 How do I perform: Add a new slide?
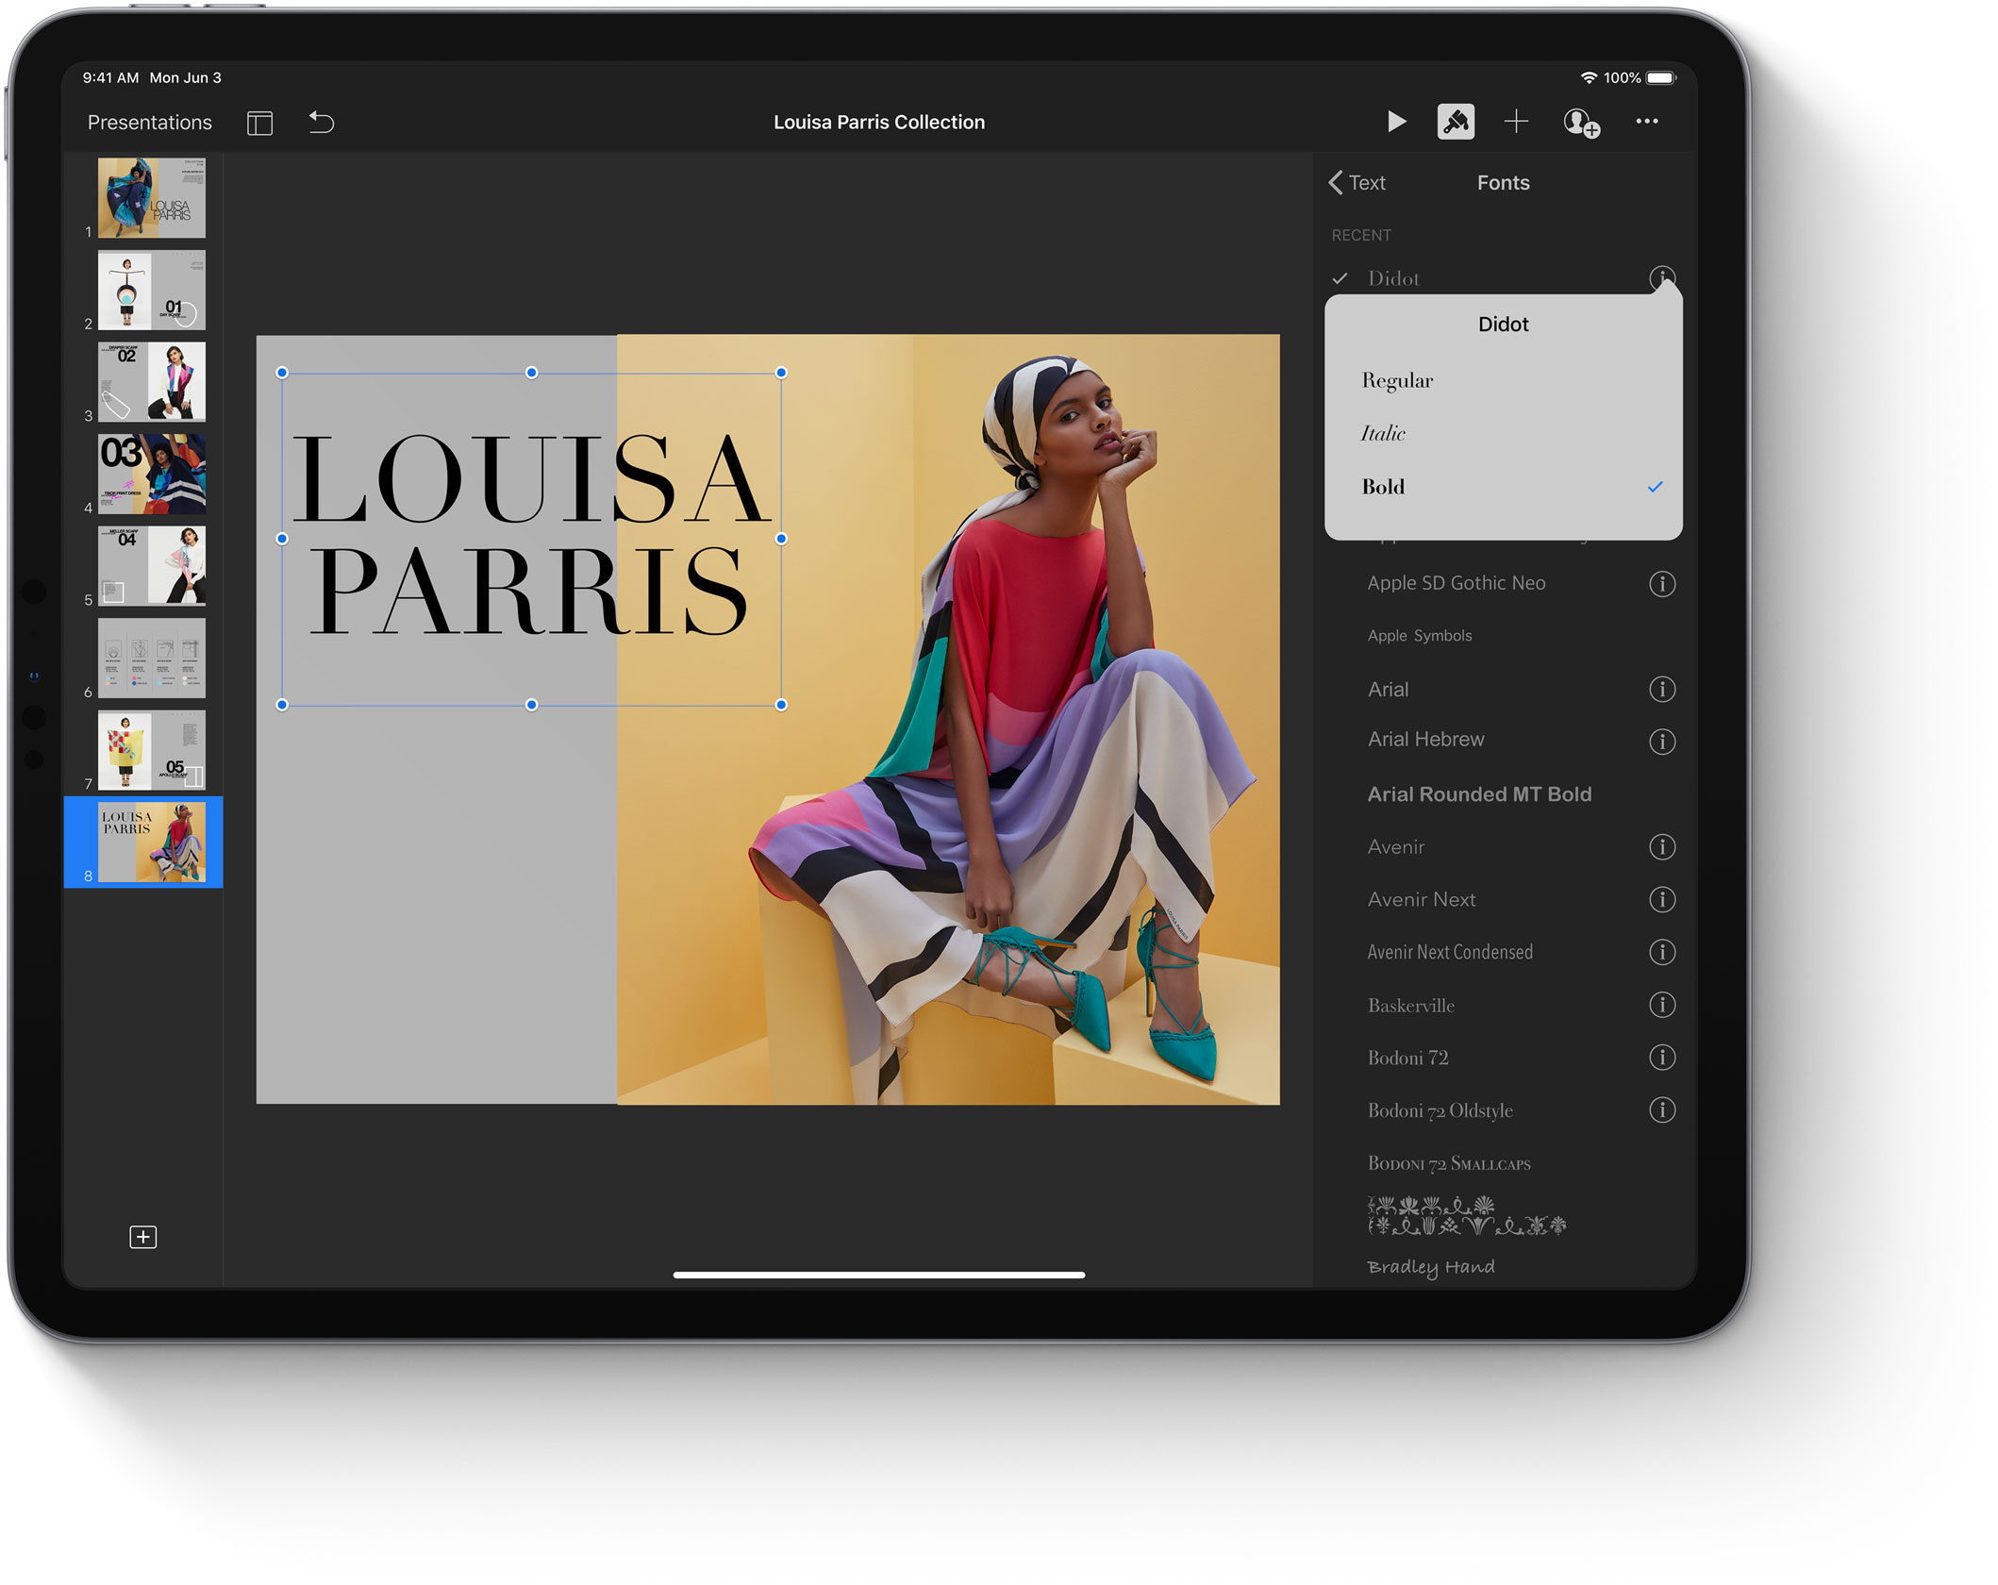[142, 1237]
